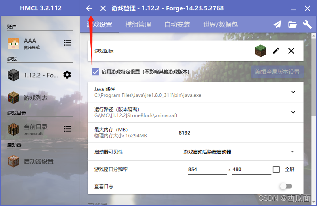Click the command block icon for launcher settings

click(13, 161)
